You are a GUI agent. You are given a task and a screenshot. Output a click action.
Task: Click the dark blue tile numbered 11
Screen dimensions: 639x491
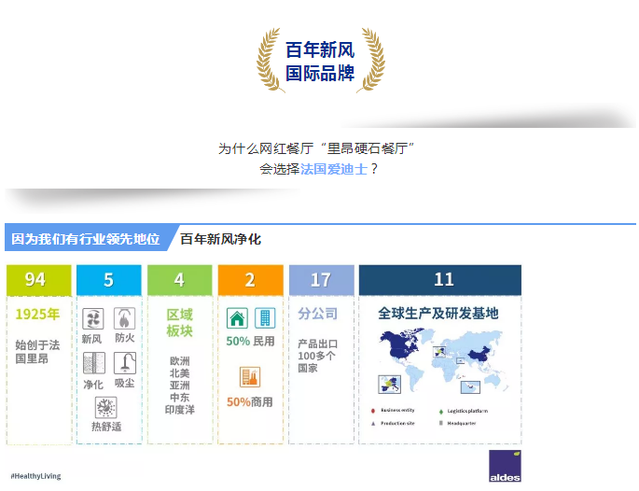(439, 279)
